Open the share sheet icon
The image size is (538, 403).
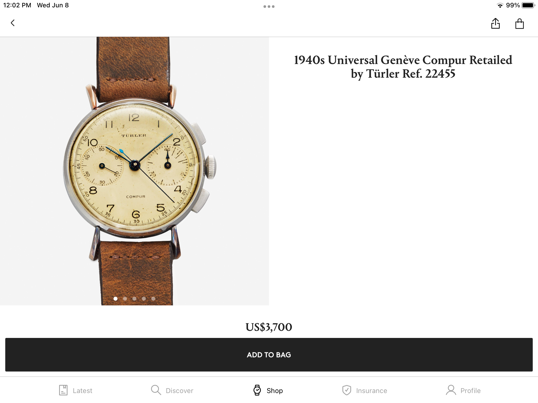pyautogui.click(x=495, y=23)
